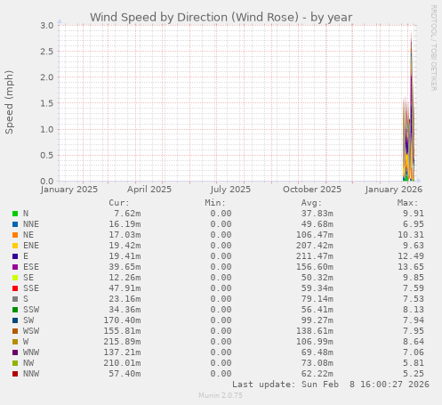Screen dimensions: 442x405
Task: Click the 0.5 y-axis tick label
Action: pyautogui.click(x=47, y=155)
